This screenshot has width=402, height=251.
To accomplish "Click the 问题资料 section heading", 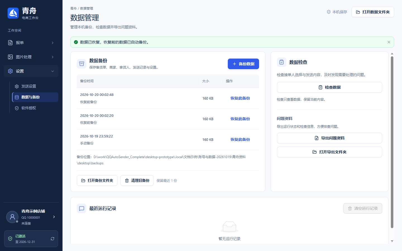I will [284, 119].
